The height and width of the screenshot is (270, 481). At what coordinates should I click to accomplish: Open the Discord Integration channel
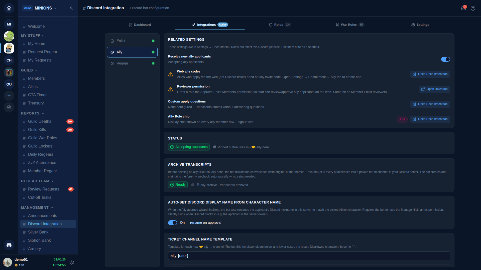pyautogui.click(x=48, y=224)
